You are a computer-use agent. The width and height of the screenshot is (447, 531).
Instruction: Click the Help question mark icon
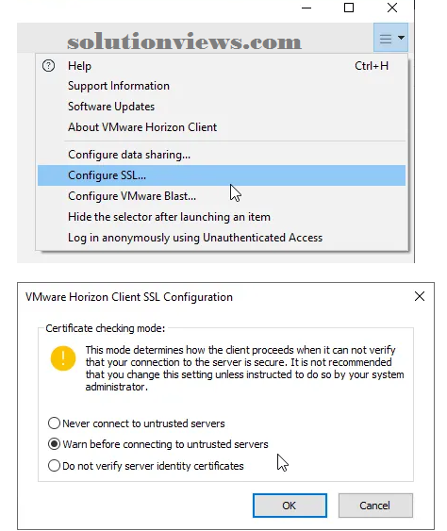[x=48, y=66]
